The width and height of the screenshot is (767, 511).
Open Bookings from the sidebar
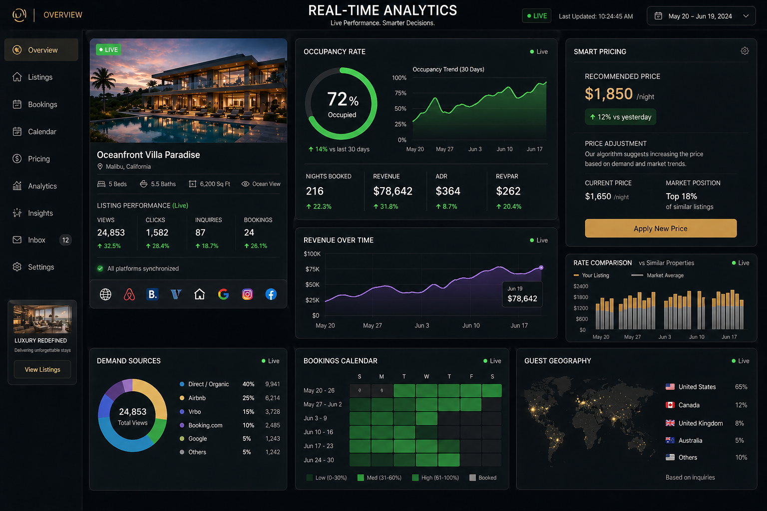coord(41,104)
